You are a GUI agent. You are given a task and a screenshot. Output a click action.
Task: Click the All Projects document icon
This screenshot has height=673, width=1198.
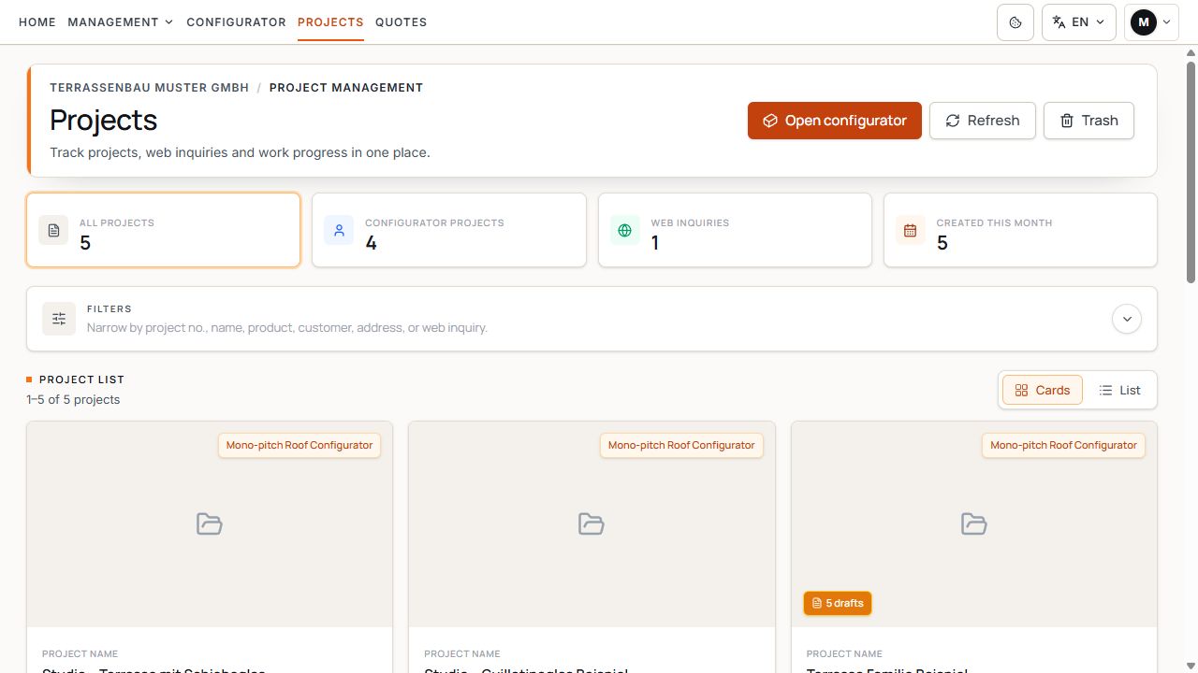coord(53,230)
